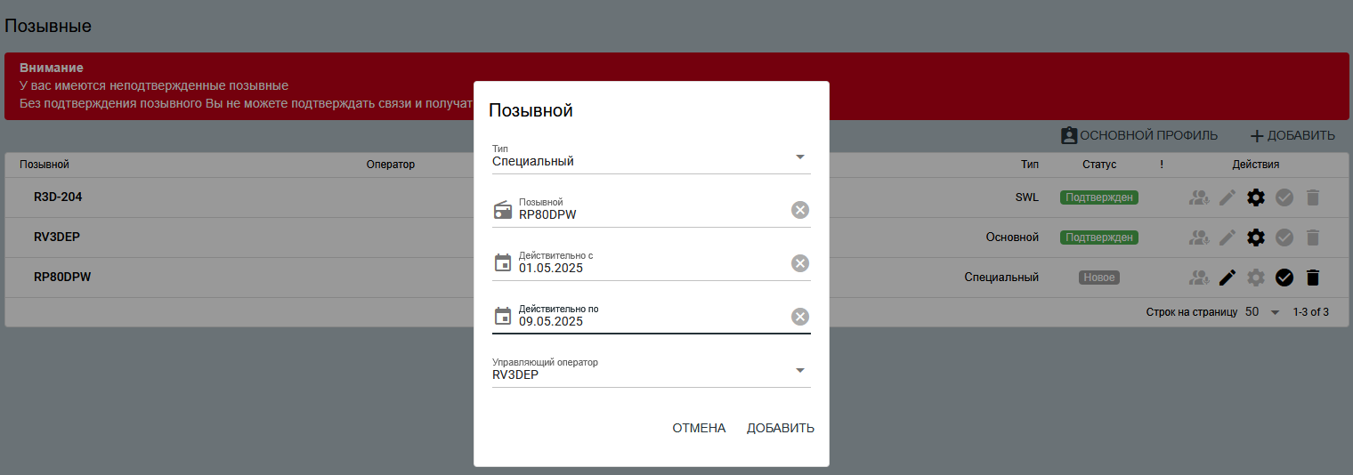1353x475 pixels.
Task: Click the Новое status badge for RP80DPW
Action: 1099,278
